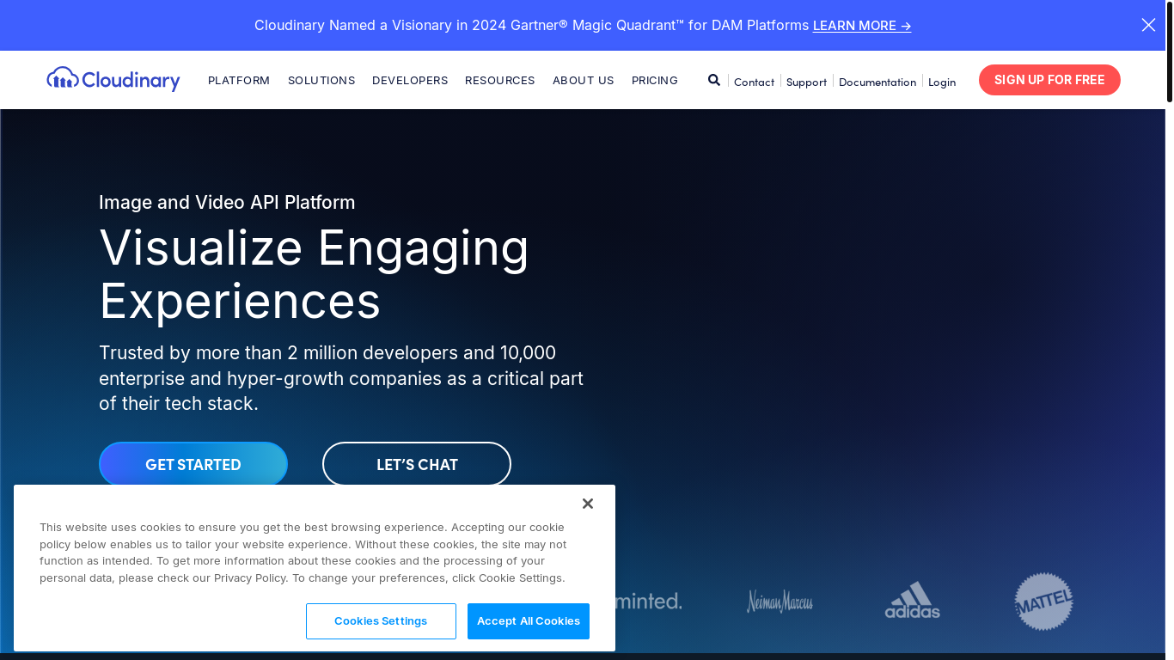Click the adidas logo

click(x=913, y=600)
